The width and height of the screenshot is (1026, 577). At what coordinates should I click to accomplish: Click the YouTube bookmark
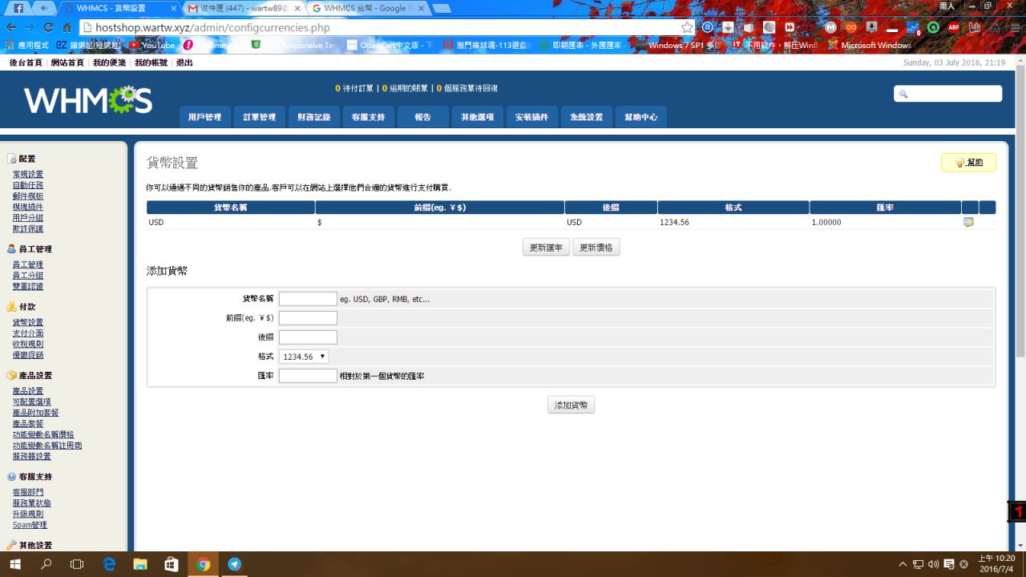pyautogui.click(x=152, y=46)
